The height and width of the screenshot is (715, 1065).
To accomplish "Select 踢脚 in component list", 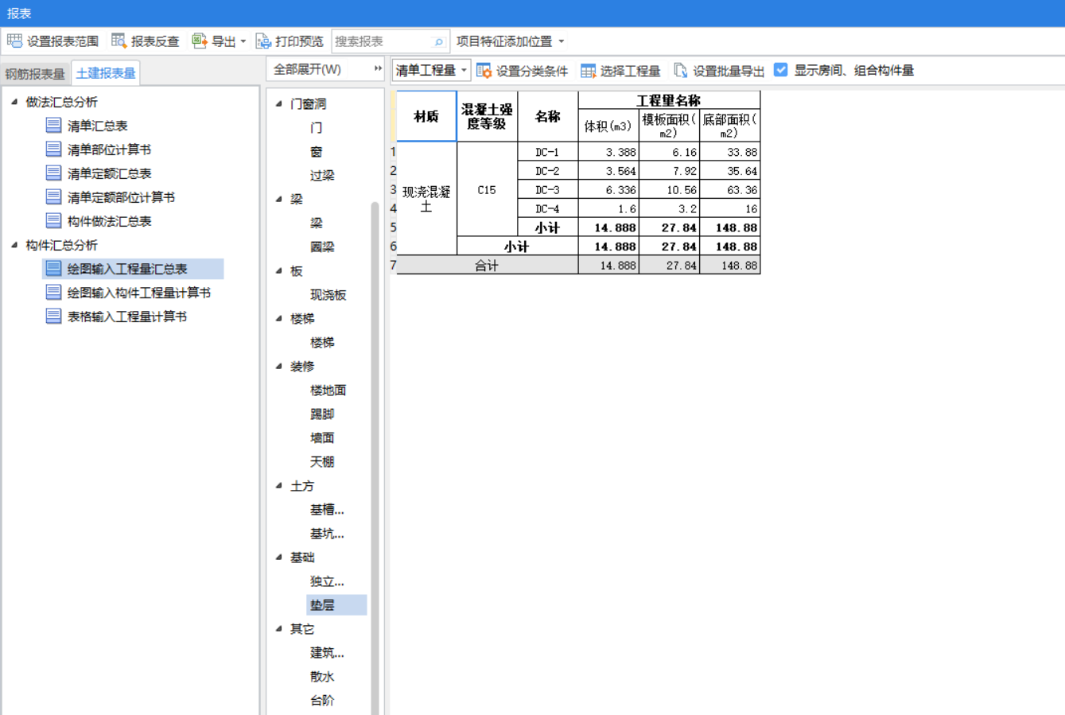I will coord(322,414).
